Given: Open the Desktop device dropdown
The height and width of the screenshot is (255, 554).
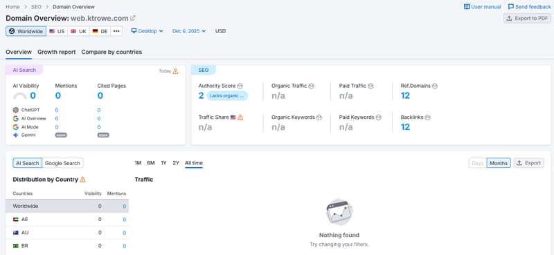Looking at the screenshot, I should click(x=148, y=31).
